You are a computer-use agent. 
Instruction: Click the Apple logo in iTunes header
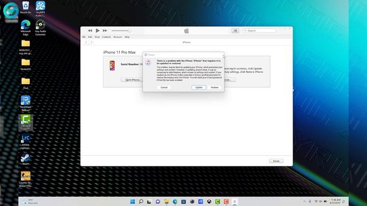(x=186, y=30)
